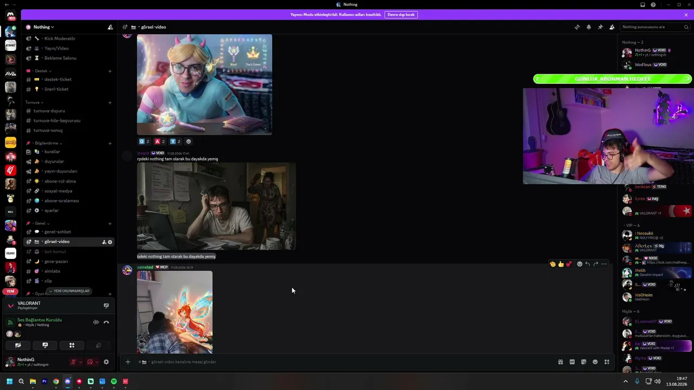Open microphone input options arrow
This screenshot has width=694, height=390.
[80, 362]
